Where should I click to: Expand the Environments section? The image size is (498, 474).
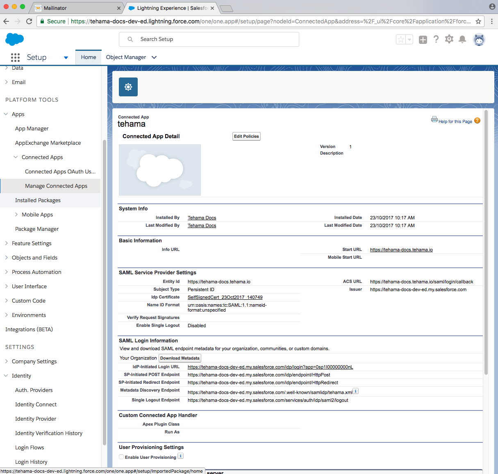tap(7, 315)
